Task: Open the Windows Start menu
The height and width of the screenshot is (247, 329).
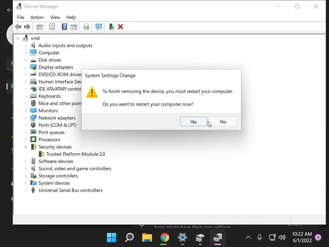Action: click(111, 238)
